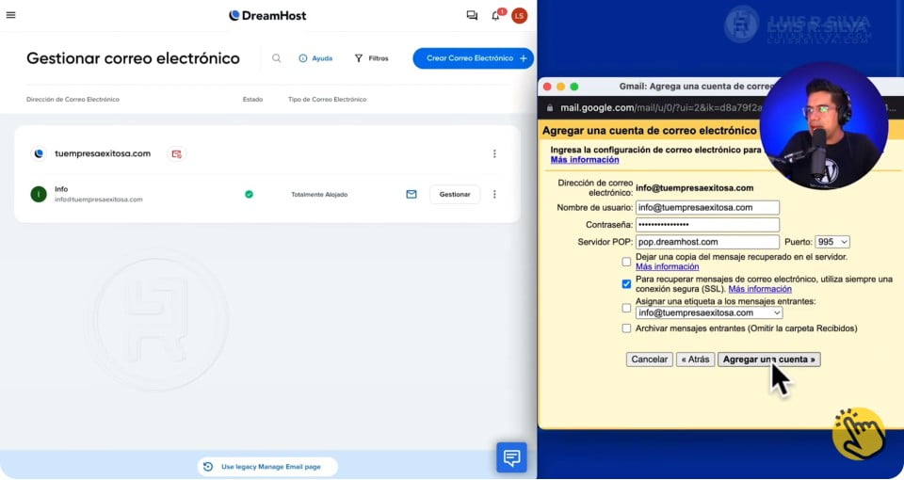The width and height of the screenshot is (904, 480).
Task: Open the blue support chat widget
Action: tap(511, 457)
